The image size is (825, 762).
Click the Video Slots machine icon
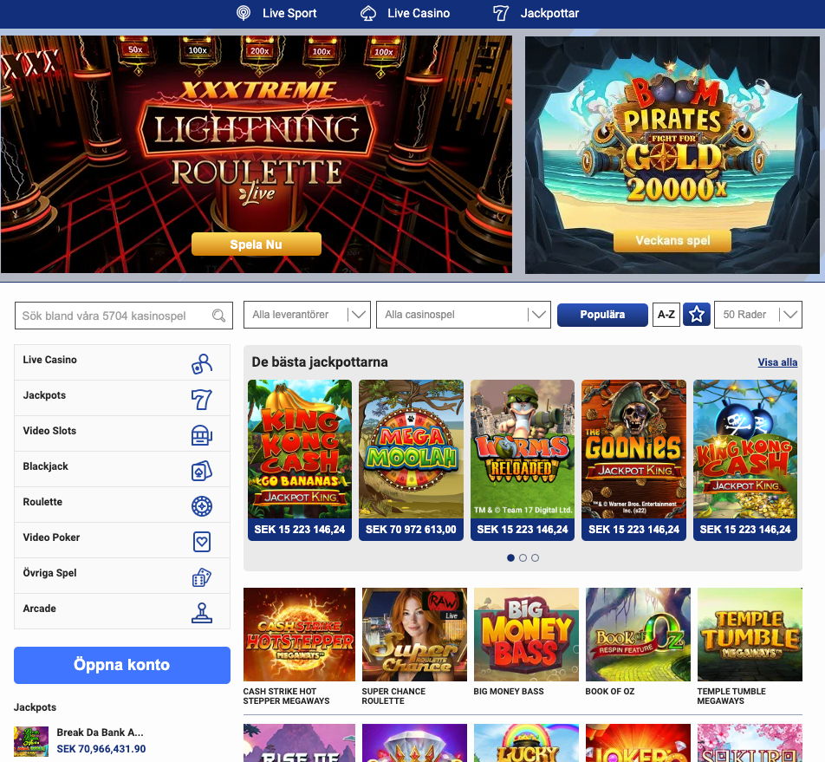(202, 435)
